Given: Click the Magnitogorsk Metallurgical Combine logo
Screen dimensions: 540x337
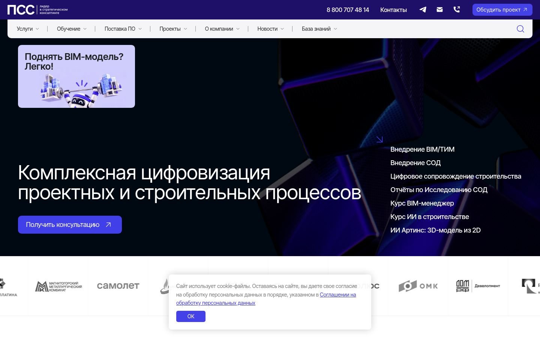Looking at the screenshot, I should [x=58, y=286].
